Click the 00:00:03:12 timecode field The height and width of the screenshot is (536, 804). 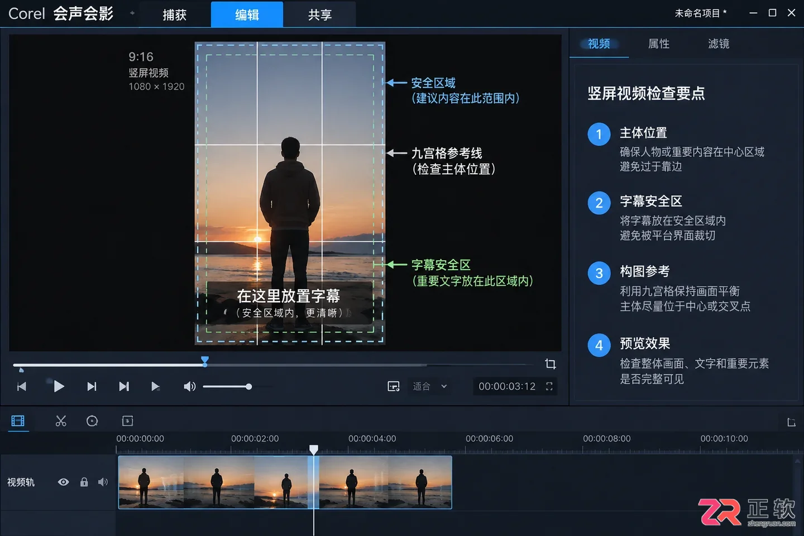tap(507, 386)
